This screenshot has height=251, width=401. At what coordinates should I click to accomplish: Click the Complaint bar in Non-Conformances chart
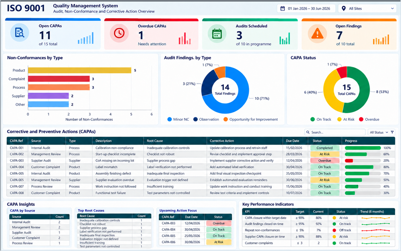click(59, 79)
